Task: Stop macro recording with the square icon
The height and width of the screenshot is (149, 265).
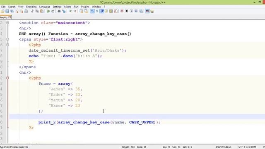Action: tap(127, 11)
